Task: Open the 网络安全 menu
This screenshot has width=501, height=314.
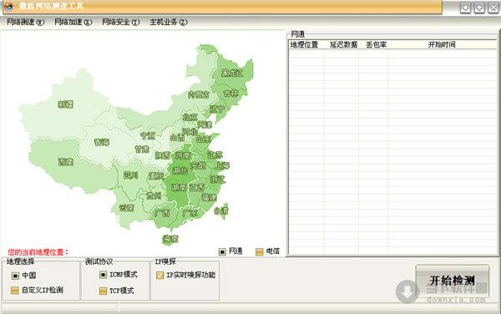Action: [x=121, y=22]
